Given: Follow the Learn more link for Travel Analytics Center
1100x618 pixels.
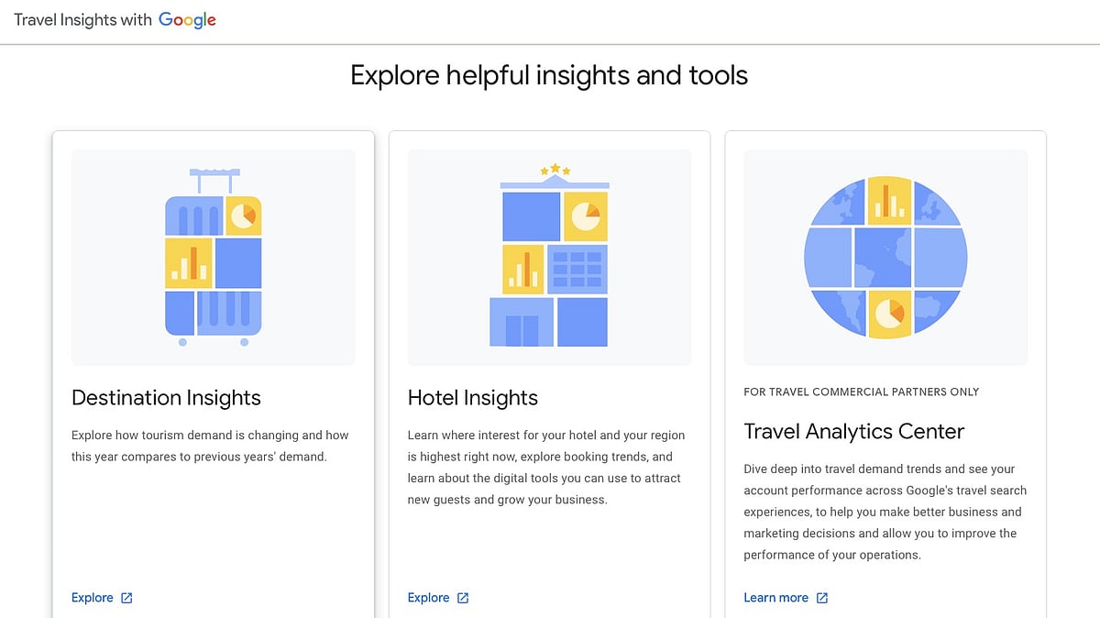Looking at the screenshot, I should click(775, 598).
